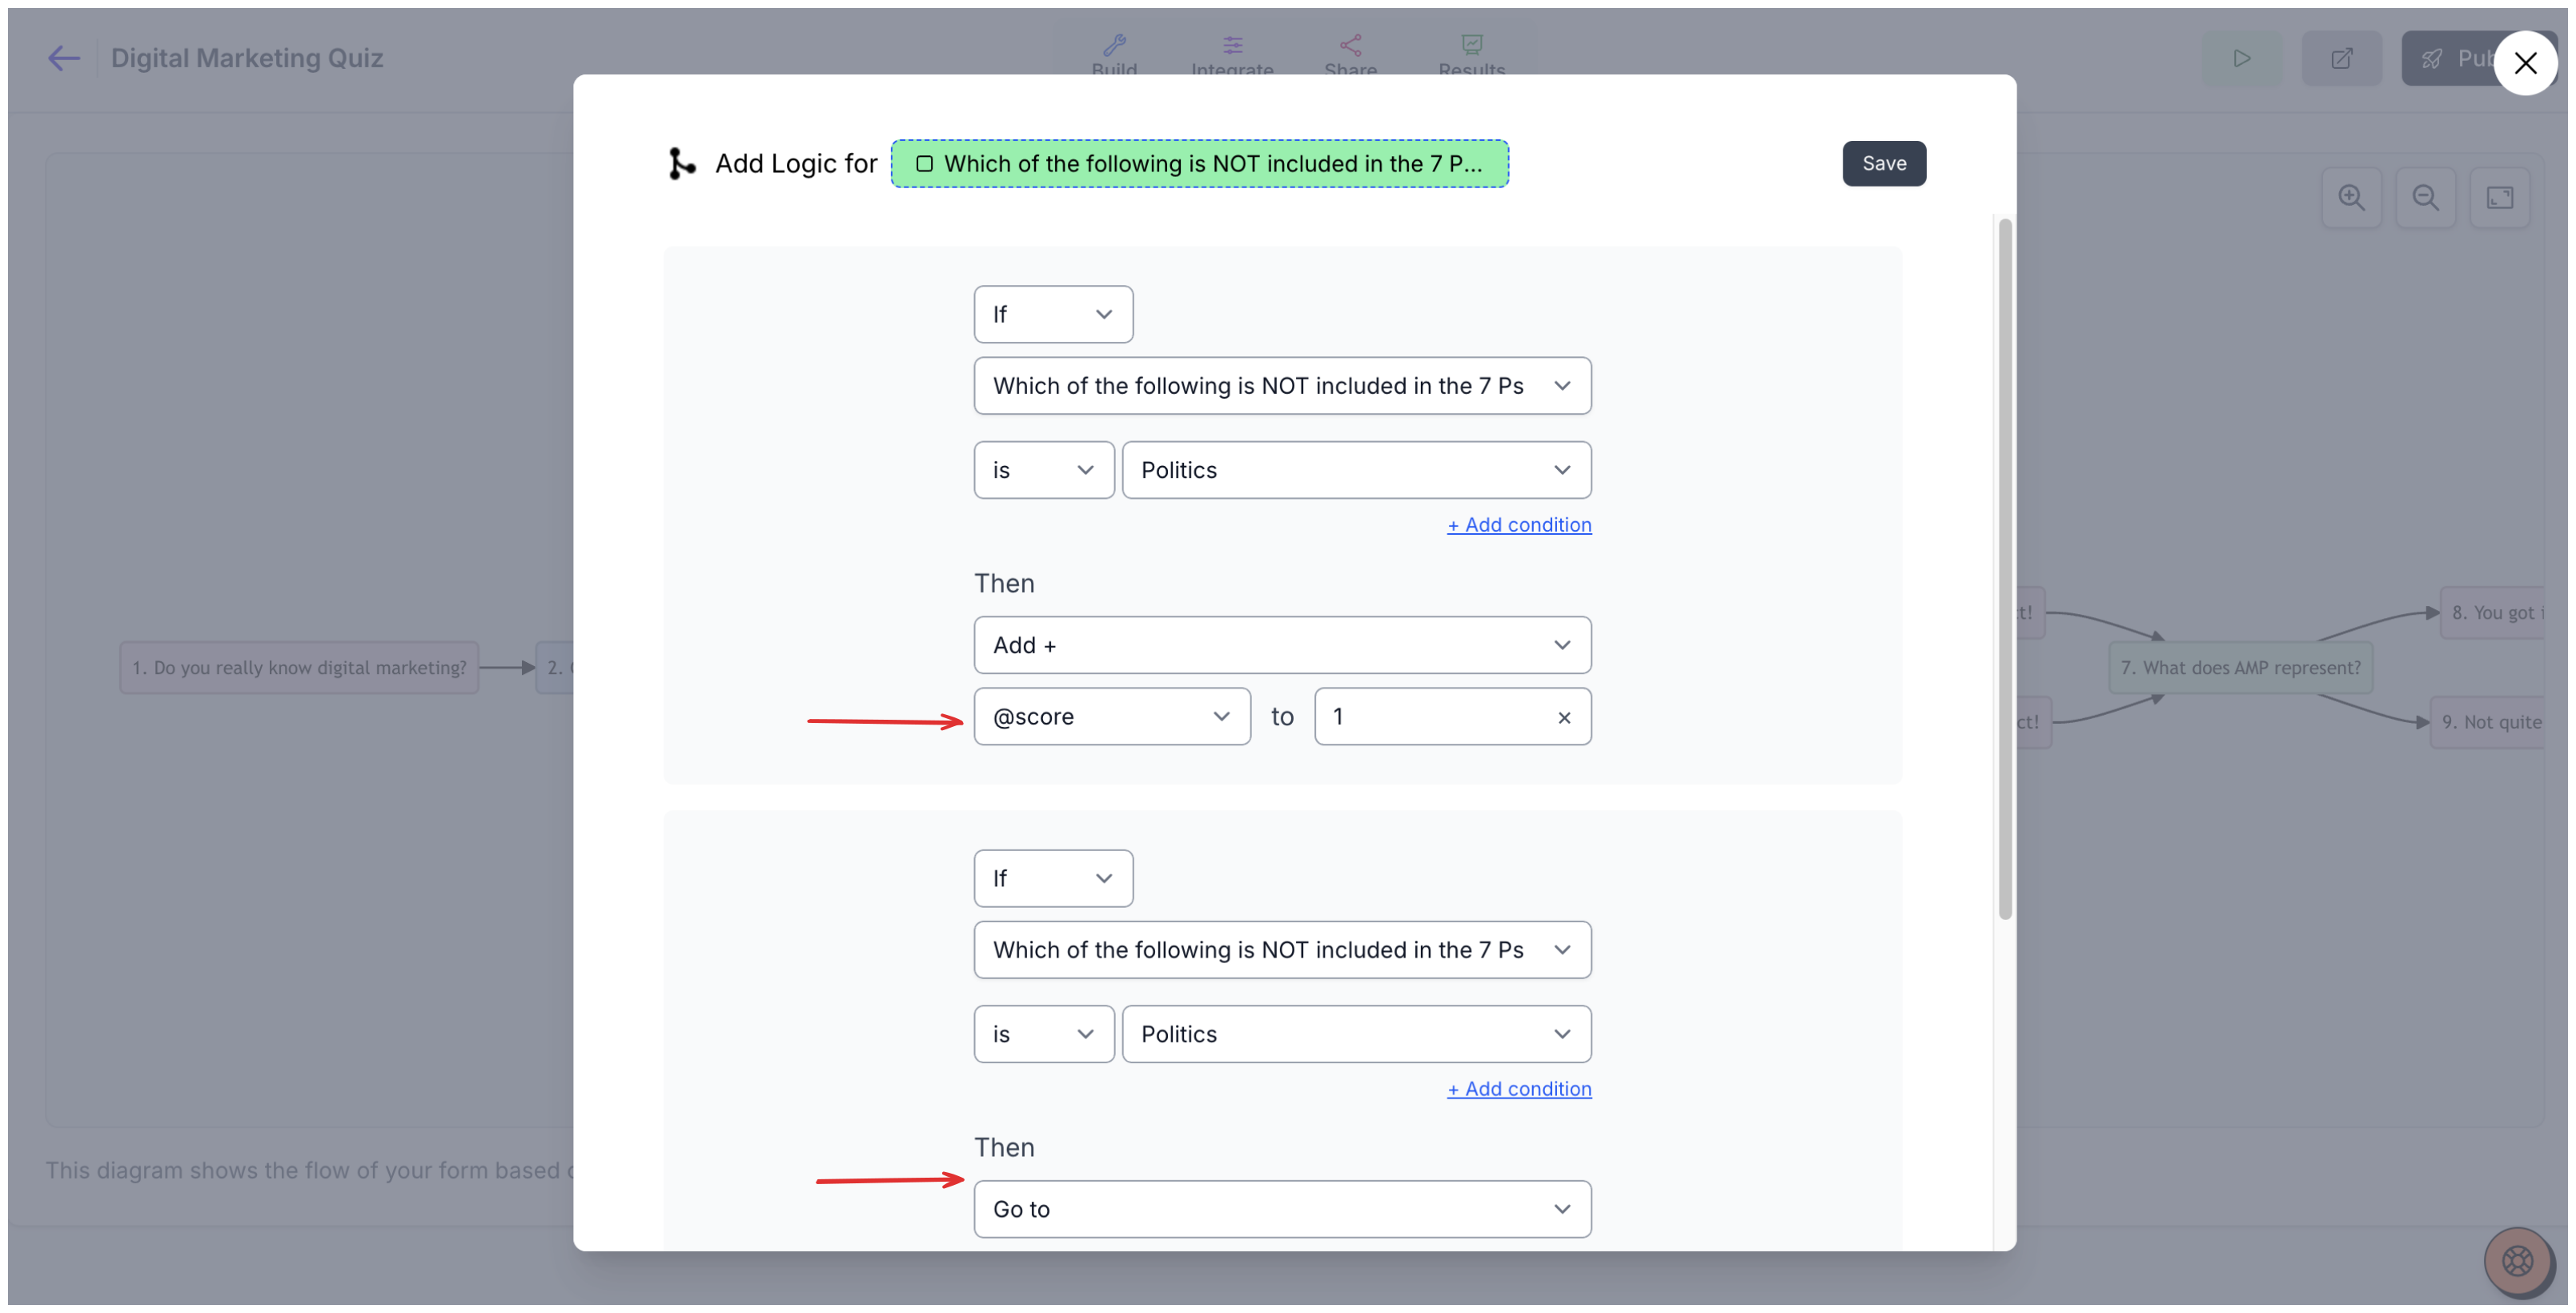Image resolution: width=2576 pixels, height=1313 pixels.
Task: Click the preview play icon
Action: pyautogui.click(x=2242, y=58)
